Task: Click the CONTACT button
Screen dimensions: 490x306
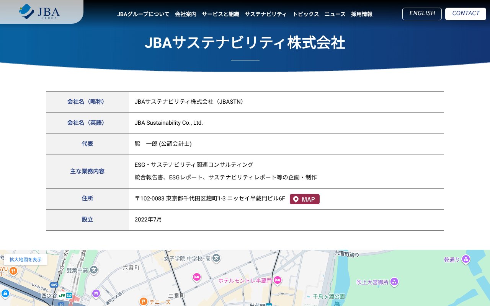Action: pyautogui.click(x=465, y=13)
